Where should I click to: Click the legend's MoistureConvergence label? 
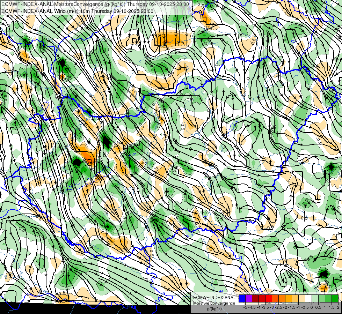point(214,303)
